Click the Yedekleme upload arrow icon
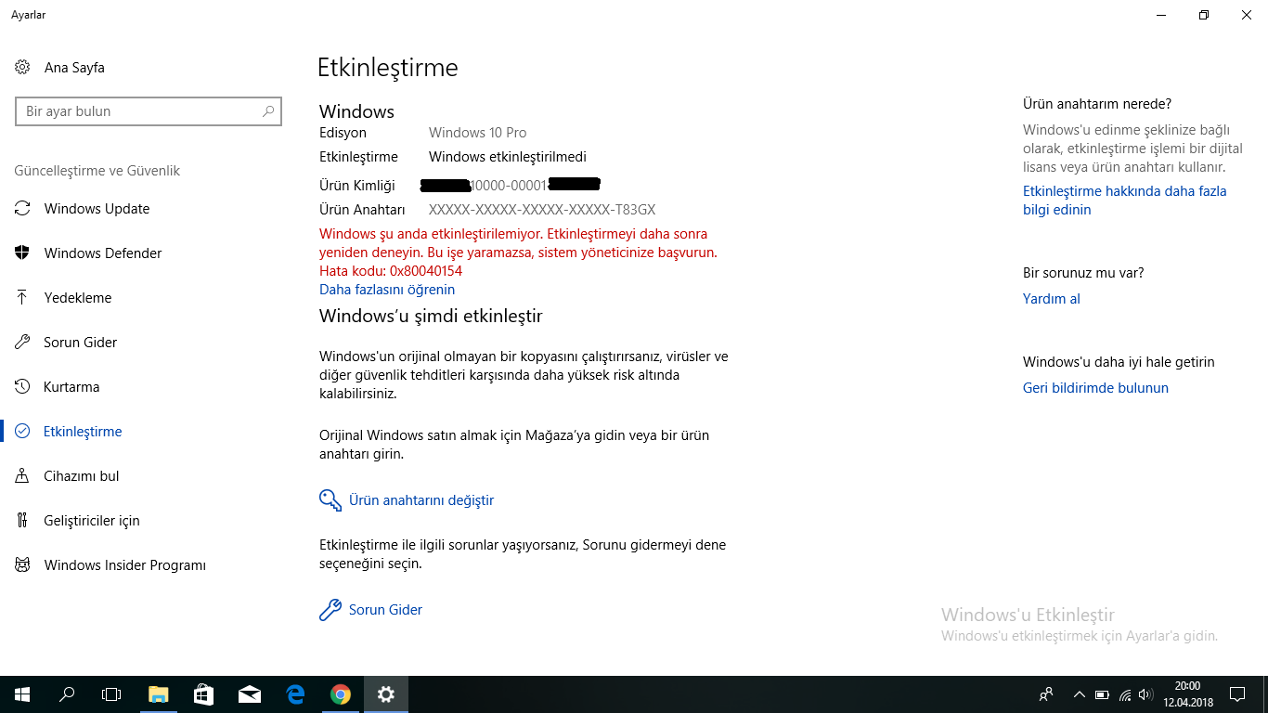Viewport: 1268px width, 713px height. click(x=22, y=298)
